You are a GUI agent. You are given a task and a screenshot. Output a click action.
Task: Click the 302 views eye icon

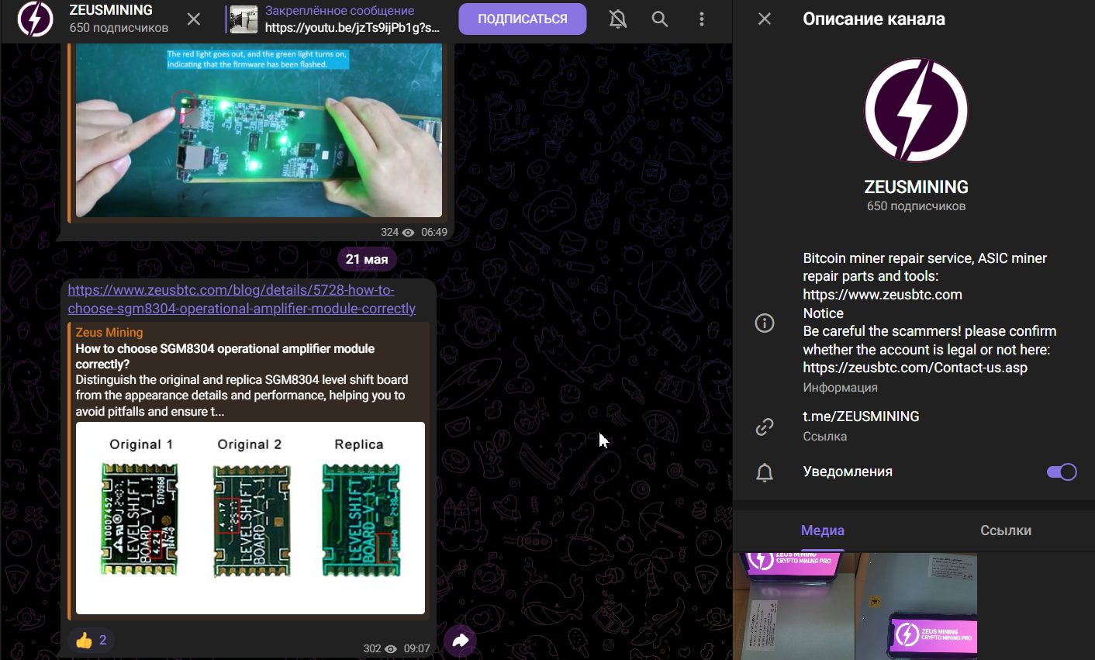391,648
